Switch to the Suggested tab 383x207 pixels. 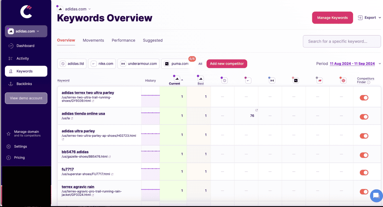tap(153, 40)
